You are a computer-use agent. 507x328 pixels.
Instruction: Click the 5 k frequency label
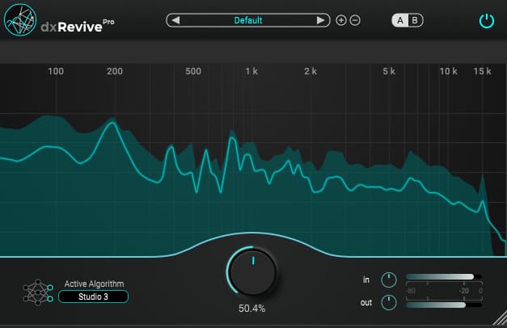click(389, 71)
